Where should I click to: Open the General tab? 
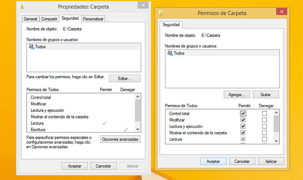coord(30,19)
